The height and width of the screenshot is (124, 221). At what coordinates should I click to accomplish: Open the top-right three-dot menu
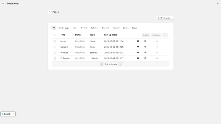pos(218,4)
